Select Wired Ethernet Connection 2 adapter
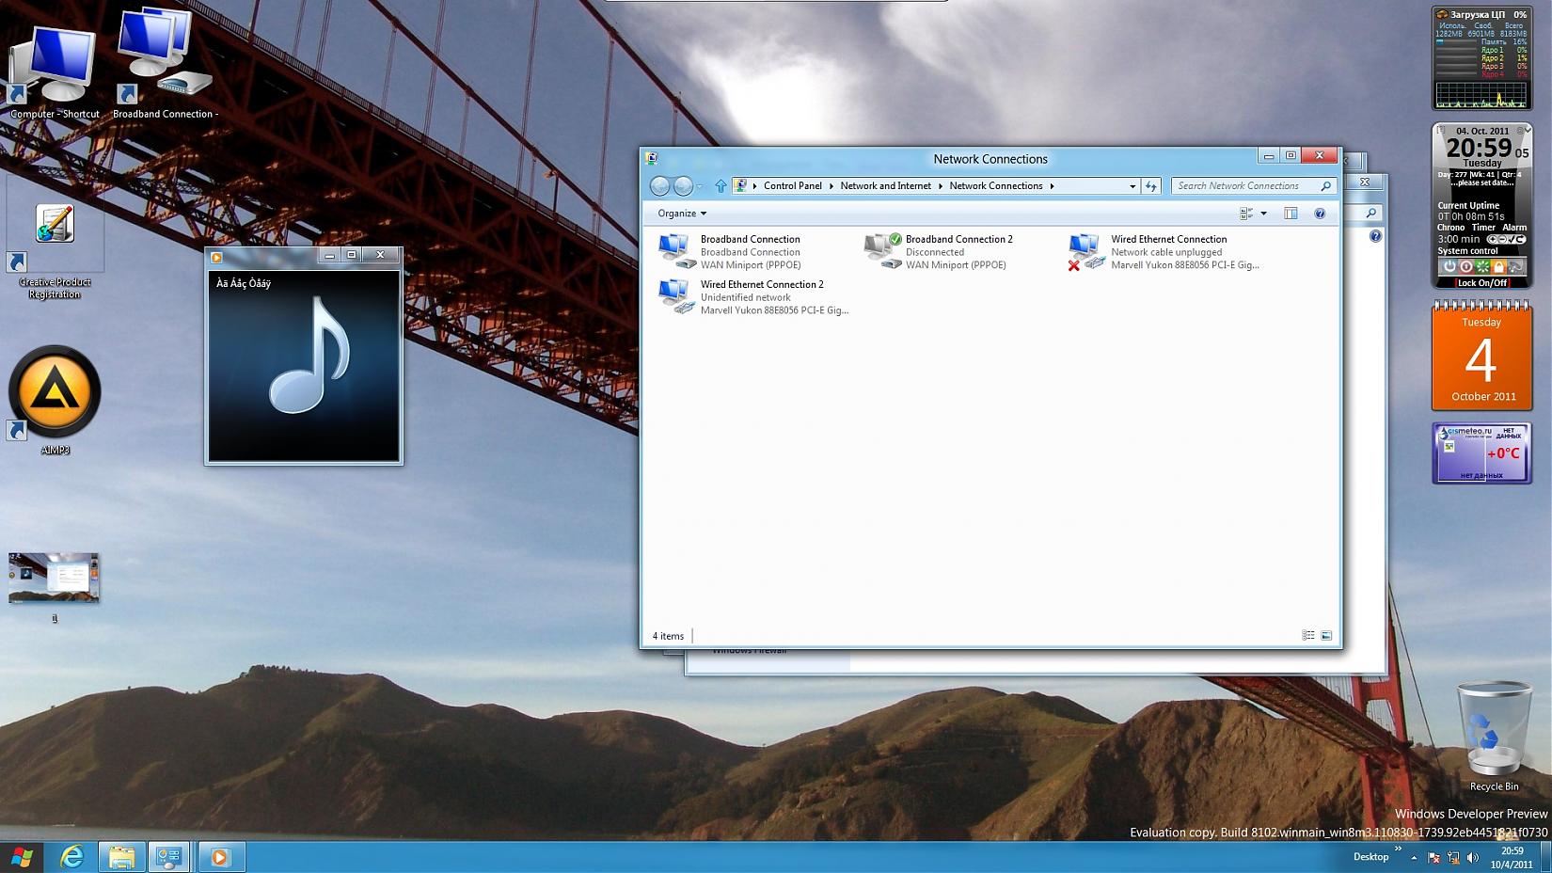This screenshot has width=1552, height=873. pos(761,285)
